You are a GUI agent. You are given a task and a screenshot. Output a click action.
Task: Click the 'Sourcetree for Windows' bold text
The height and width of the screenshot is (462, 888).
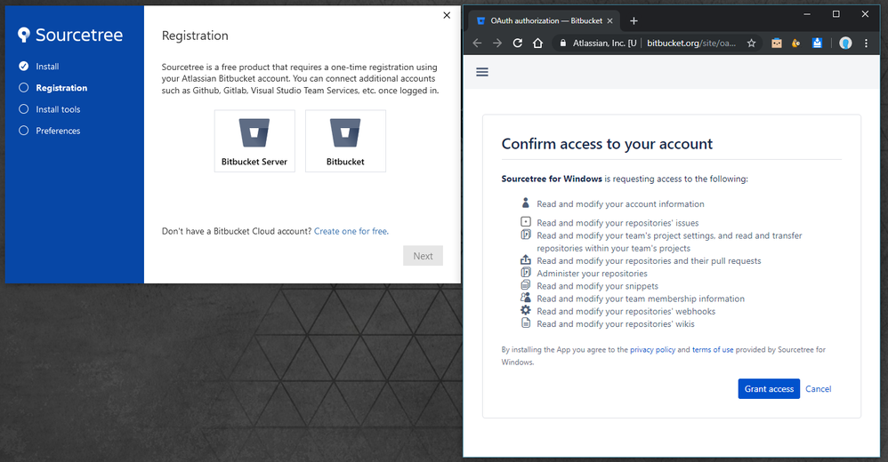552,179
